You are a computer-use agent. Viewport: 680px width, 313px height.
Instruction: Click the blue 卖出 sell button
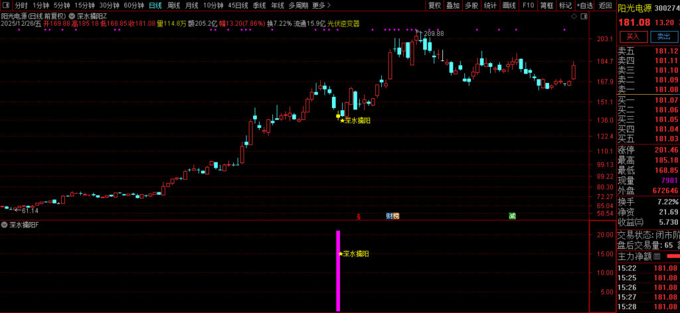point(663,36)
